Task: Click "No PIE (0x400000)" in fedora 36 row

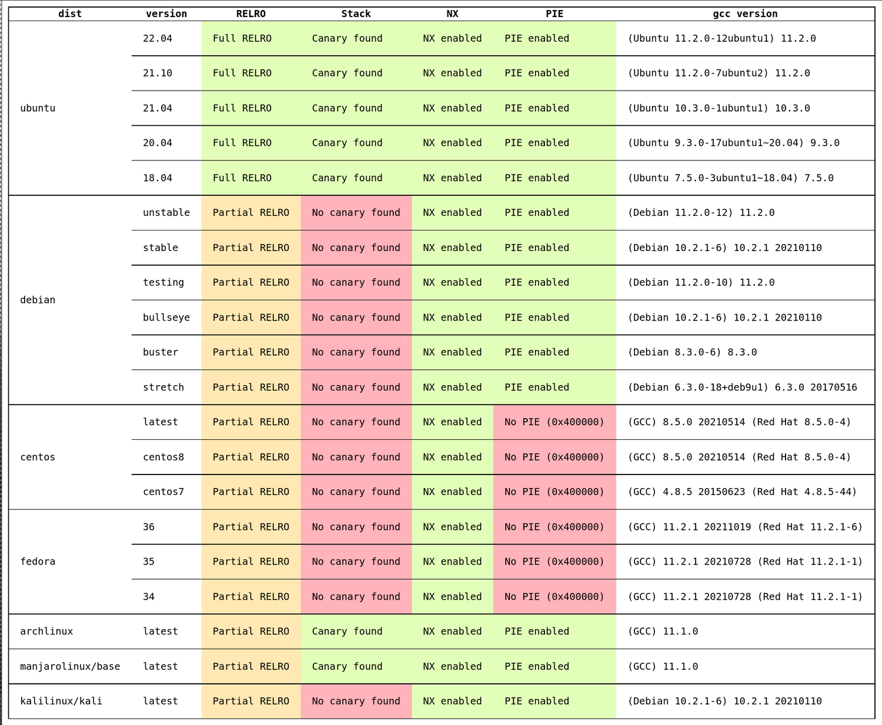Action: point(554,527)
